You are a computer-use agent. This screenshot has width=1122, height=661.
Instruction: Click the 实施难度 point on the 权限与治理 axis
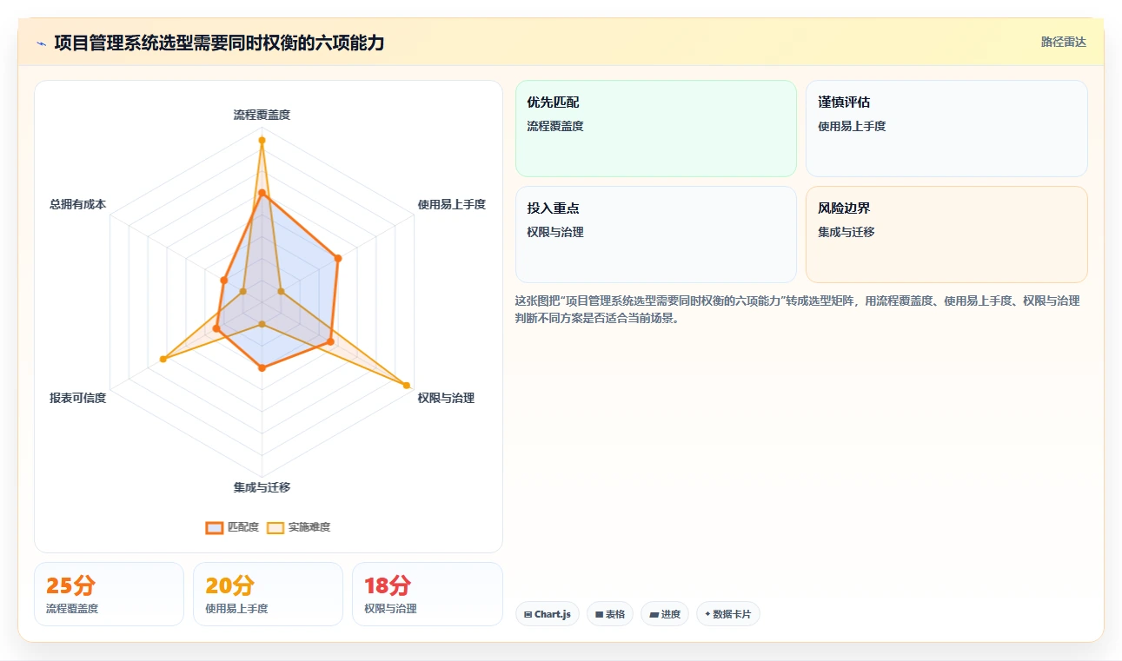pyautogui.click(x=406, y=385)
